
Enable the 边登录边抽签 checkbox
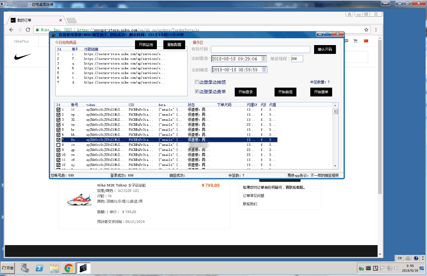point(197,82)
